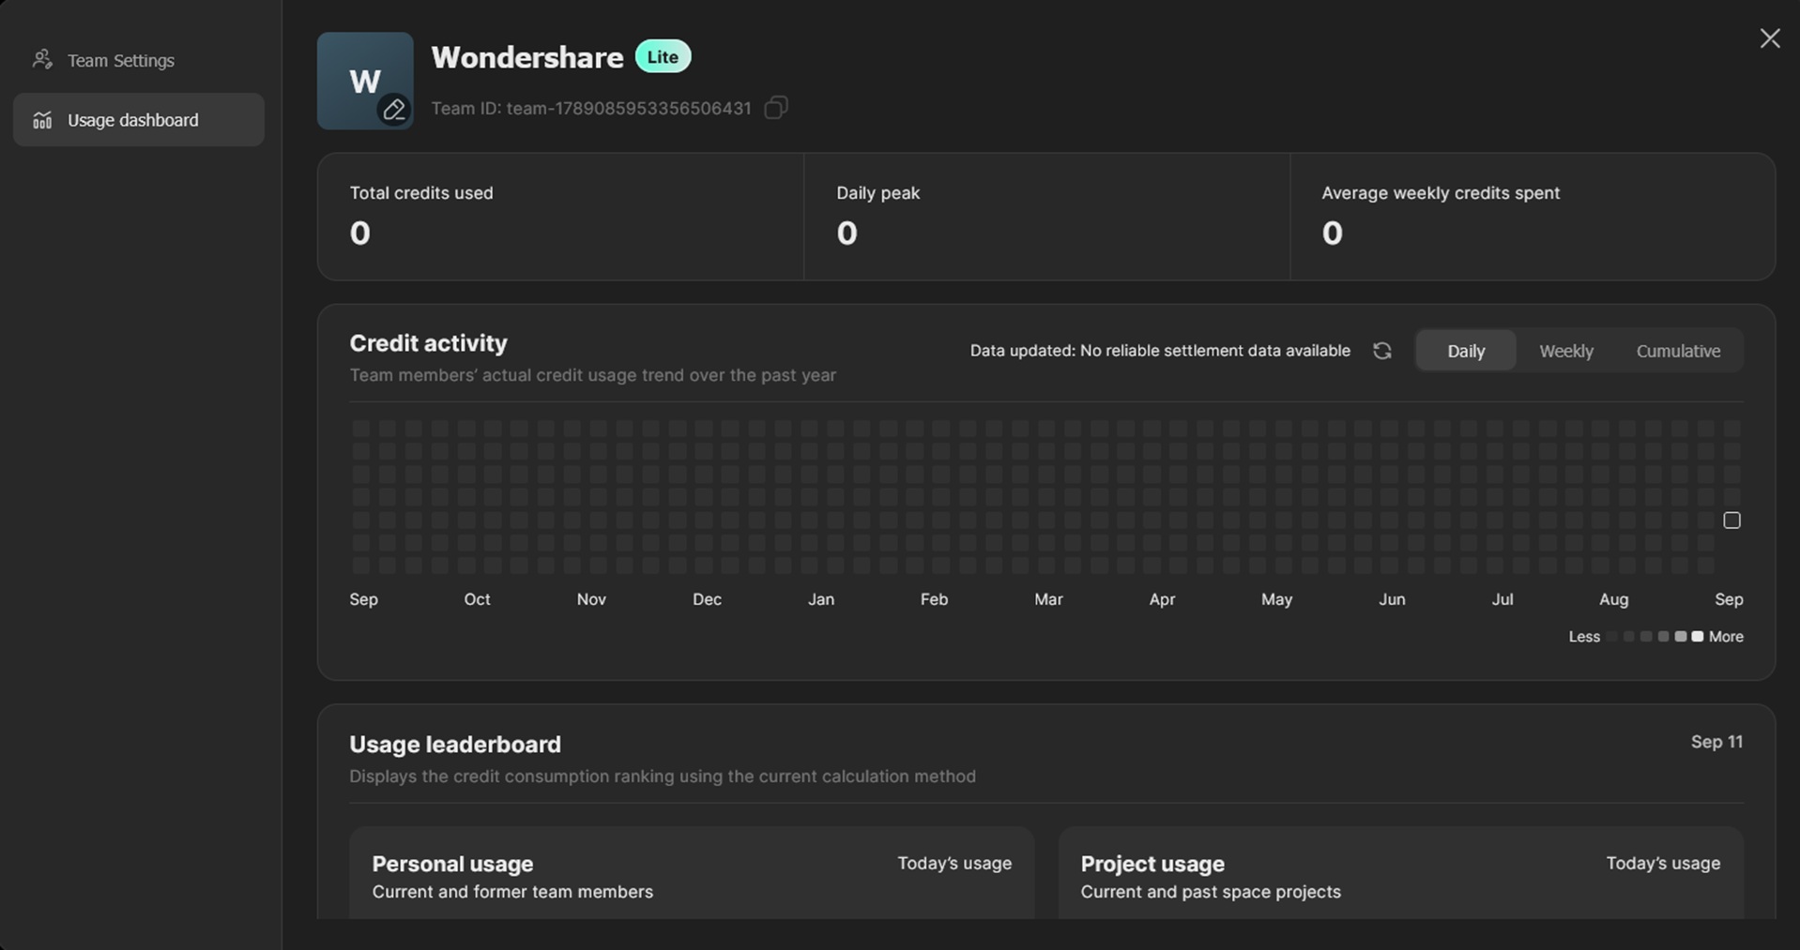Click the Data updated status text
The image size is (1800, 950).
tap(1160, 351)
